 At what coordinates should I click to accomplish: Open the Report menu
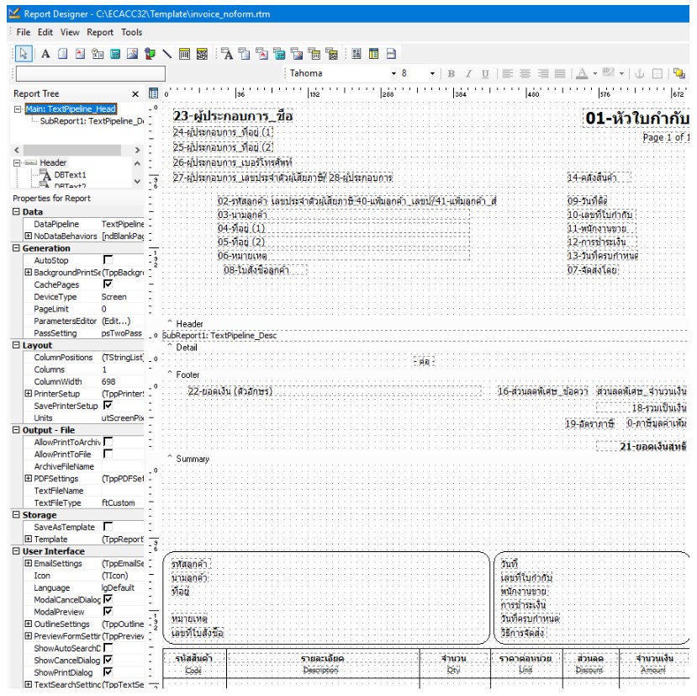point(100,32)
